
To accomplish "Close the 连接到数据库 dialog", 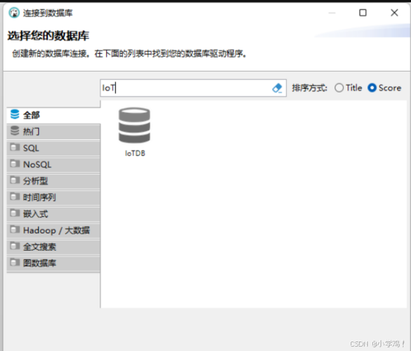I will [x=394, y=13].
